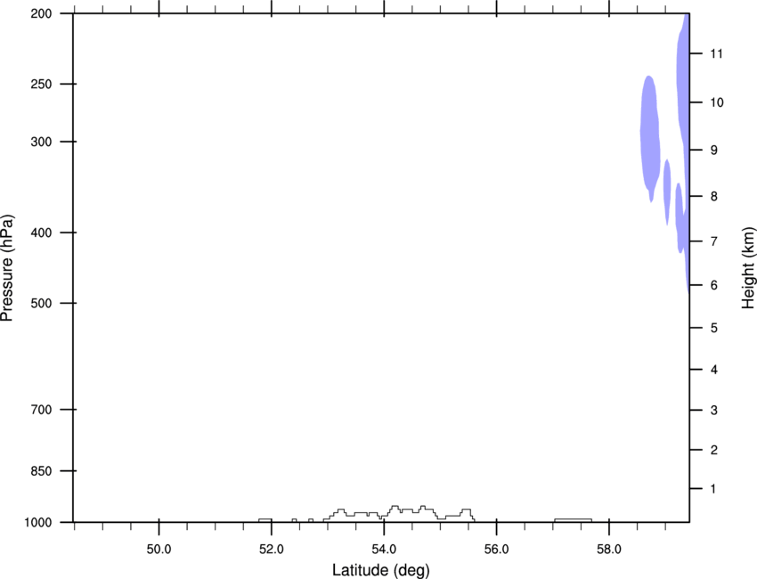The width and height of the screenshot is (757, 579).
Task: Click the 850 pressure tick label
Action: click(x=41, y=471)
